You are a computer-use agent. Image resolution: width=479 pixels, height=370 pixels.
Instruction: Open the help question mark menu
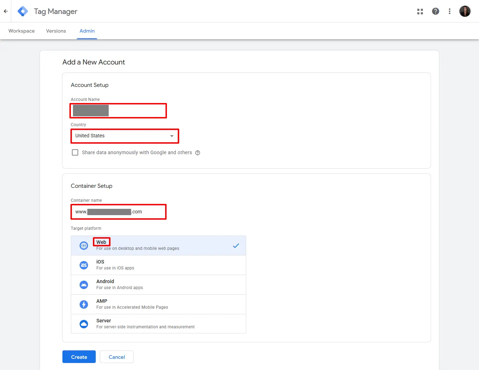(x=436, y=11)
